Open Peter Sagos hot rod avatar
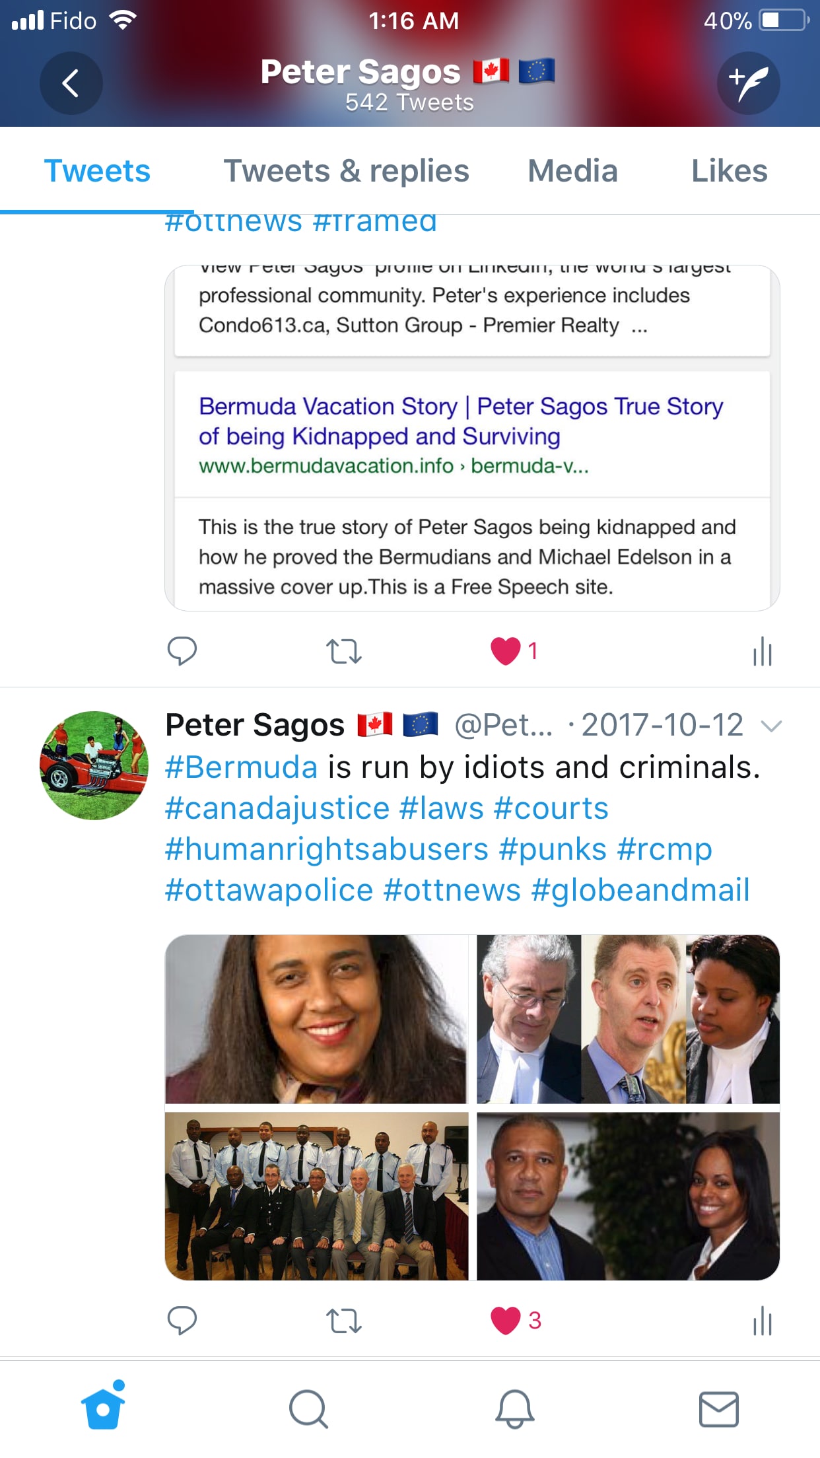The image size is (820, 1458). pyautogui.click(x=94, y=765)
